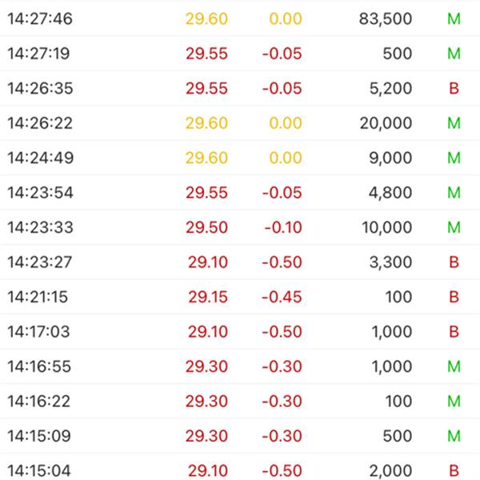This screenshot has width=480, height=480.
Task: Tap the red B marker at 14:17:03
Action: 454,331
